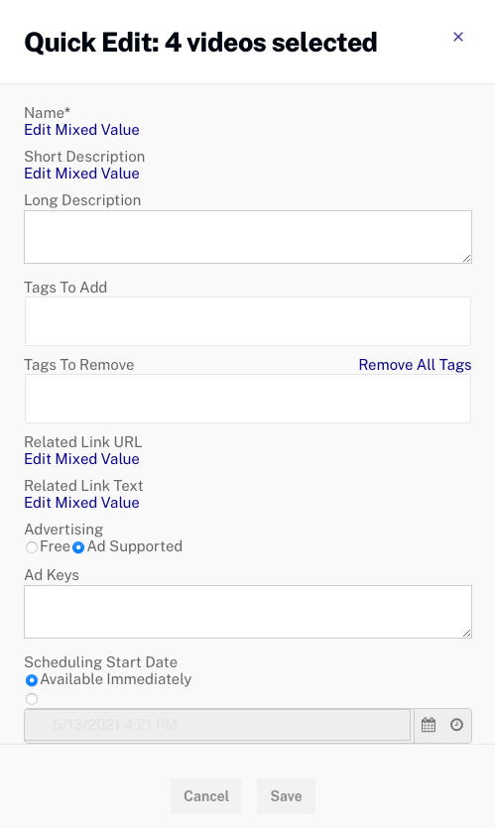Open the clock time picker icon
This screenshot has height=828, width=495.
tap(456, 725)
